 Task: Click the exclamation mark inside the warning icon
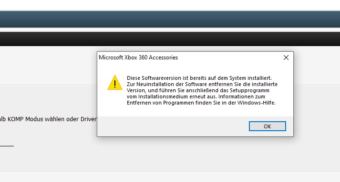pos(115,84)
